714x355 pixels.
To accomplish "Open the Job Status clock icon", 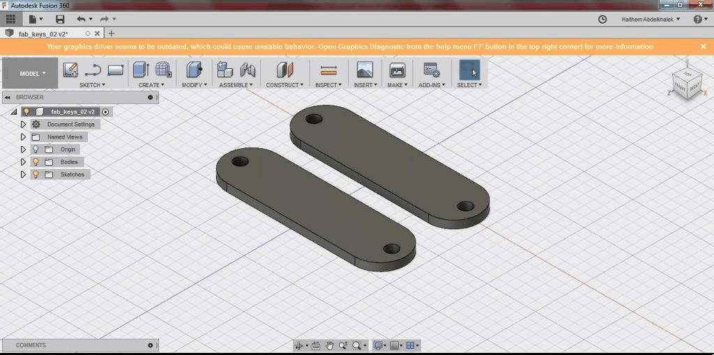I will tap(602, 19).
